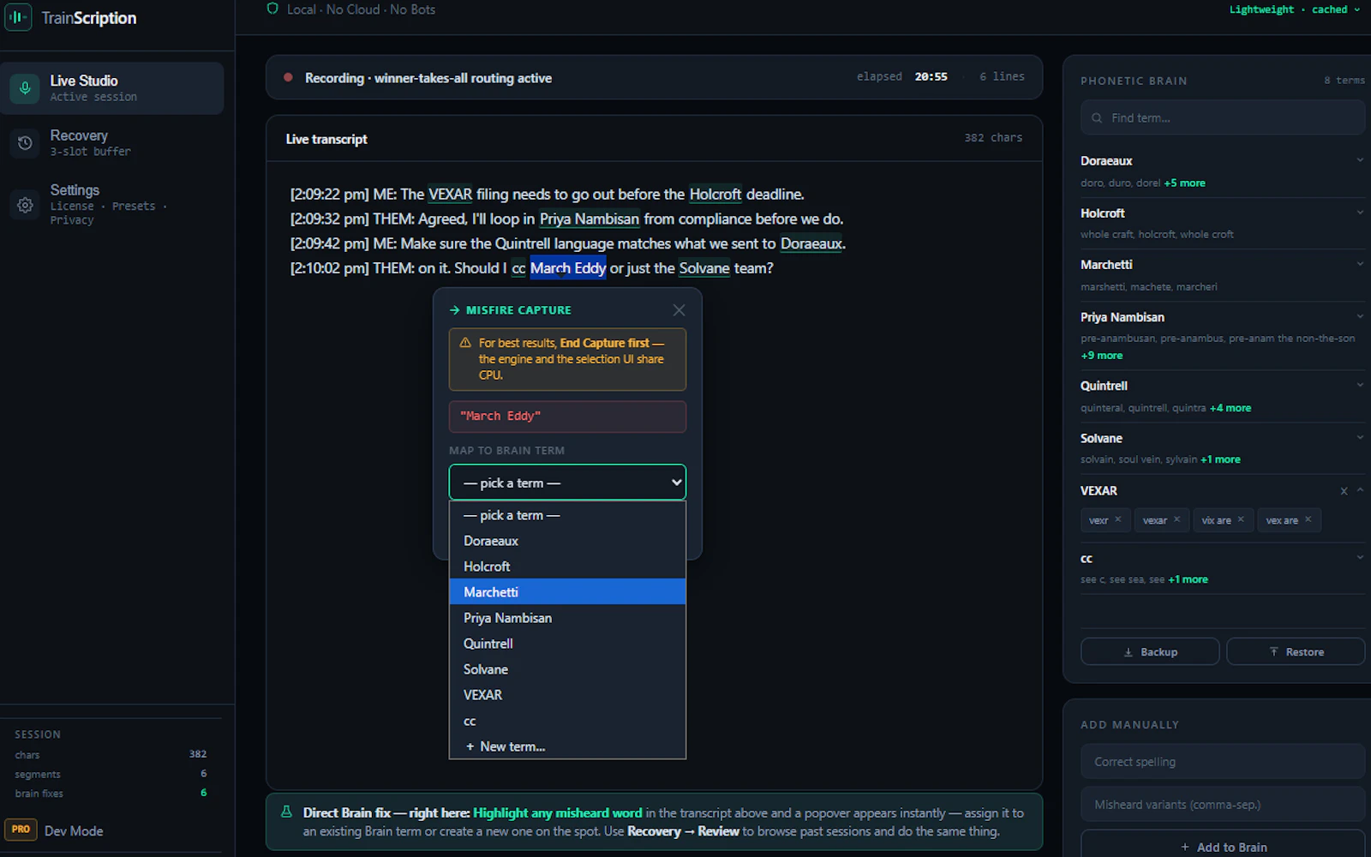Pick Solvane from the dropdown options
The height and width of the screenshot is (857, 1371).
[567, 669]
